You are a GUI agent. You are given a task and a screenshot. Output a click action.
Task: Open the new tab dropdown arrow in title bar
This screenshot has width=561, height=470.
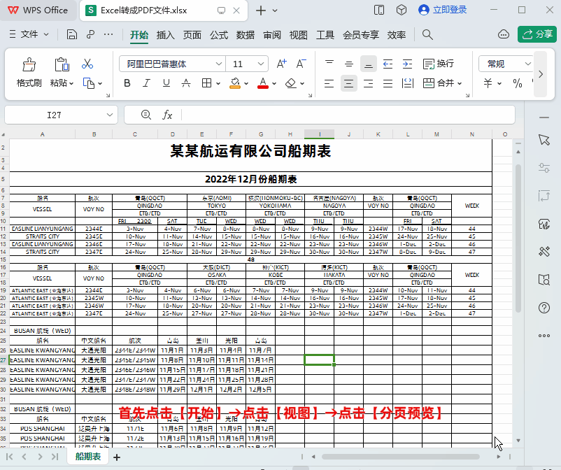[275, 10]
